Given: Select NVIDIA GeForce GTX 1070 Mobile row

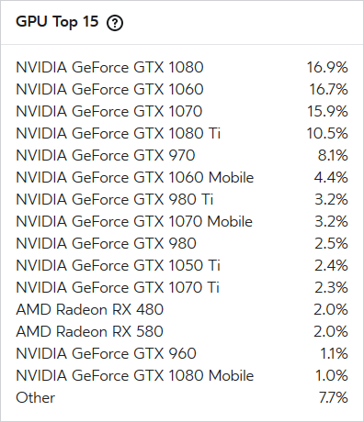Looking at the screenshot, I should (x=182, y=221).
